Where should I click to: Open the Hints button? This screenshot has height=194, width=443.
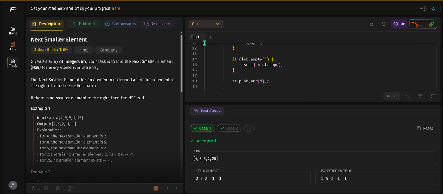click(x=84, y=50)
